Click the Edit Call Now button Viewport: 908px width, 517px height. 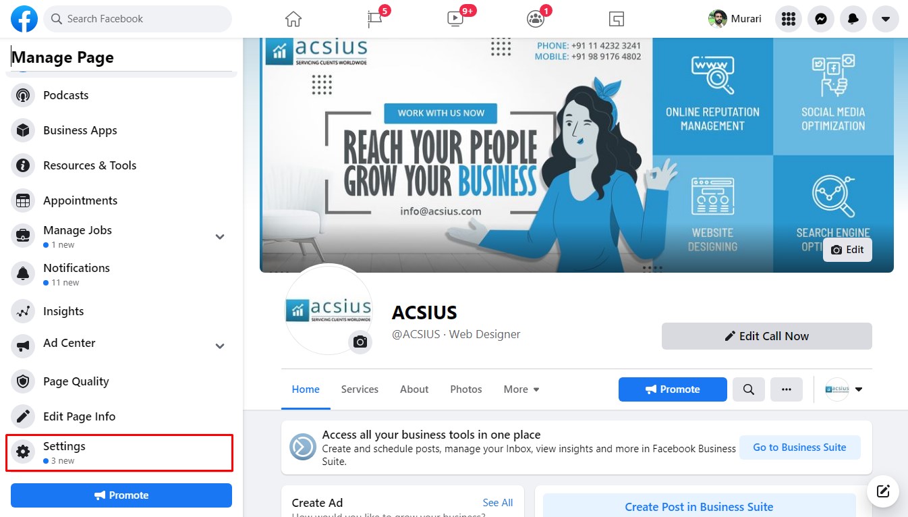767,336
